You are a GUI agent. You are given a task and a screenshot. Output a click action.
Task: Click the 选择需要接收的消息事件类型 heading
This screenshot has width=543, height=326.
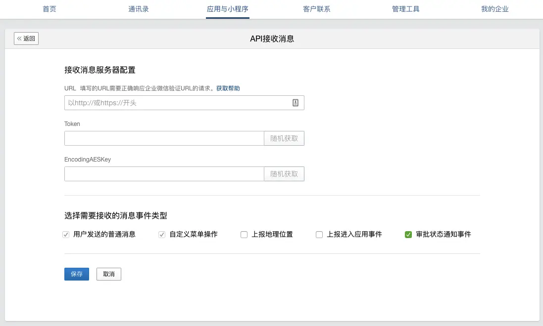pyautogui.click(x=116, y=216)
